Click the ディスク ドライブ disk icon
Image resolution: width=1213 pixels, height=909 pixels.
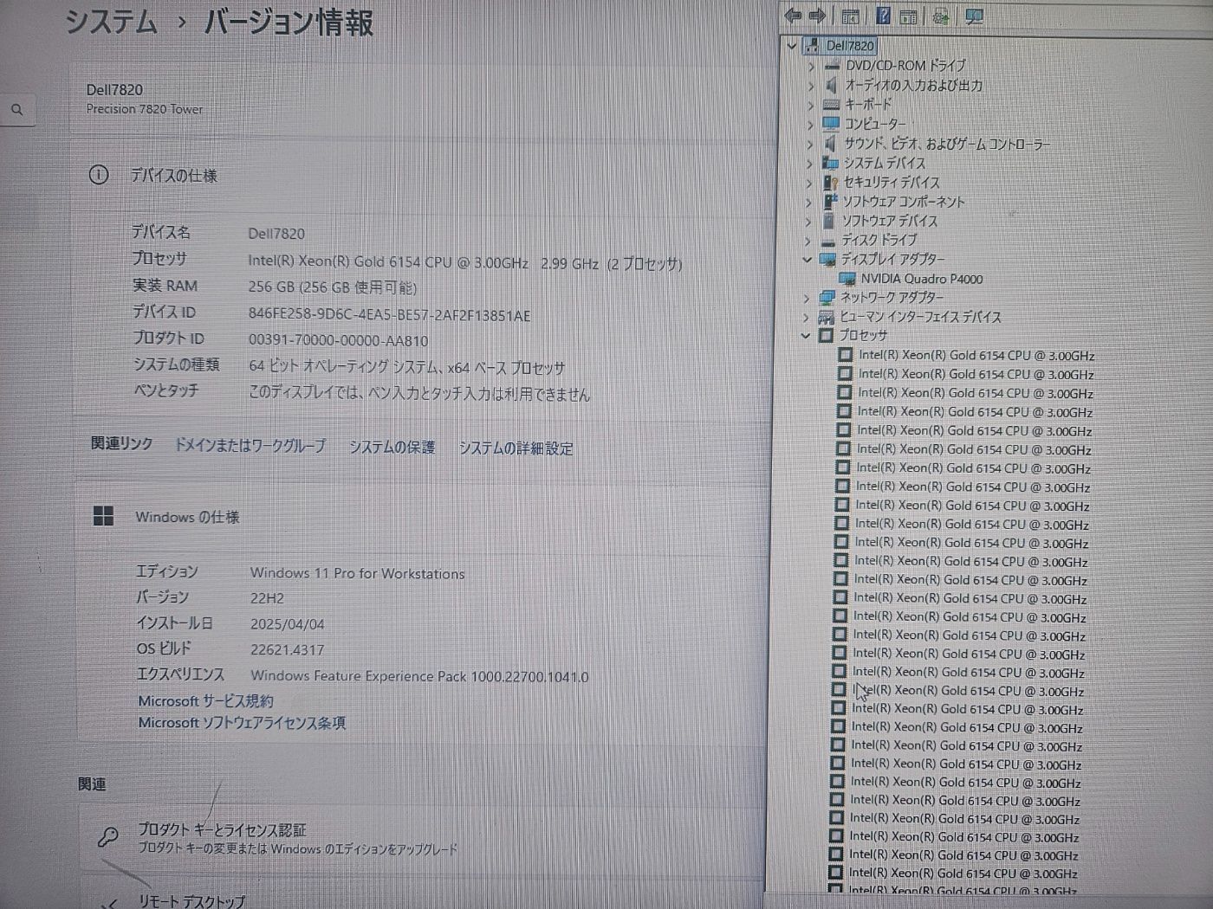[x=828, y=241]
